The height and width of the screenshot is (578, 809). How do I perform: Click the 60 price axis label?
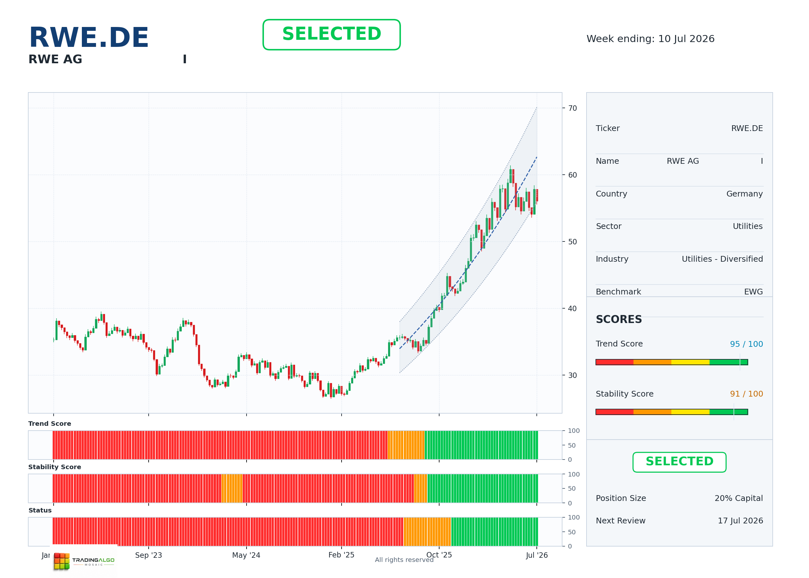point(572,175)
